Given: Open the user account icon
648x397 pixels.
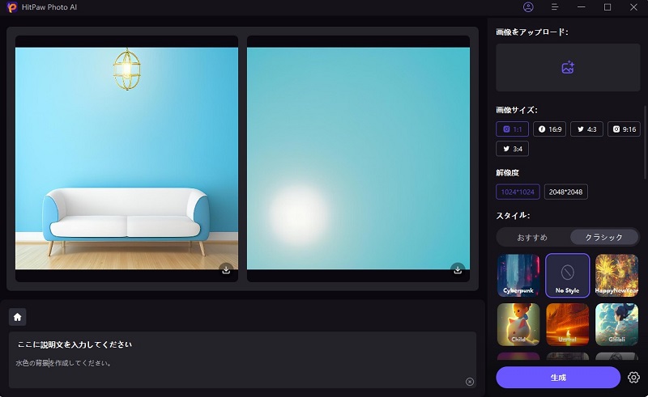Looking at the screenshot, I should point(528,7).
